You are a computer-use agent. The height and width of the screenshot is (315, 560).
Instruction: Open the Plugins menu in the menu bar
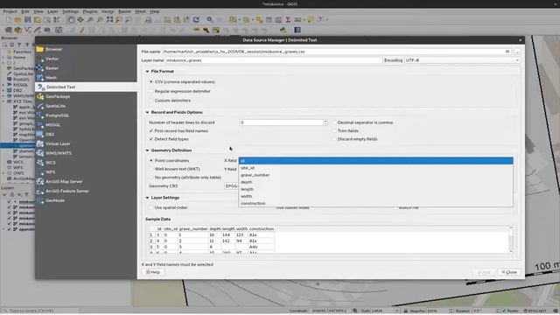click(x=90, y=11)
